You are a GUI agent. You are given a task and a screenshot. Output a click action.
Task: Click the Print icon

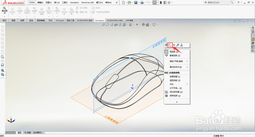click(142, 3)
